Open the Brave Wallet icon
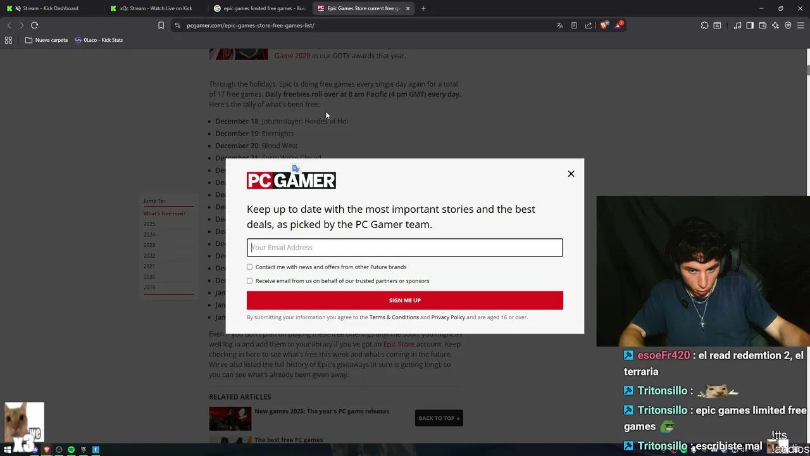This screenshot has width=810, height=456. tap(763, 25)
